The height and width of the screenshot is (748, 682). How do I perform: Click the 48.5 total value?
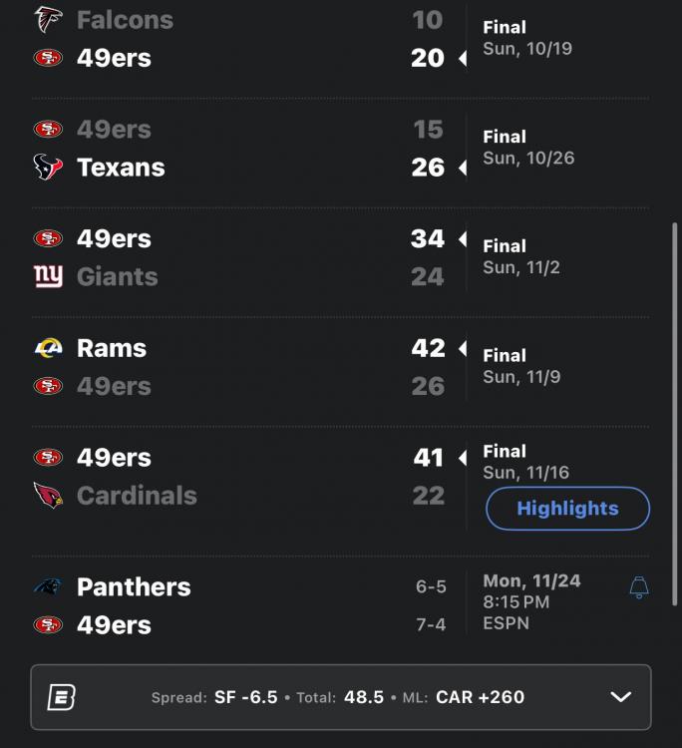[x=364, y=697]
